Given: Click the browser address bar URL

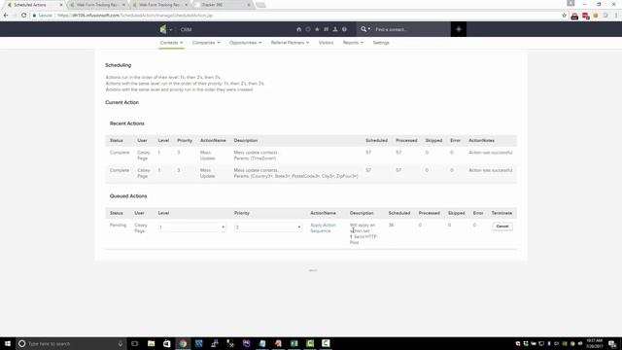Looking at the screenshot, I should click(x=135, y=16).
